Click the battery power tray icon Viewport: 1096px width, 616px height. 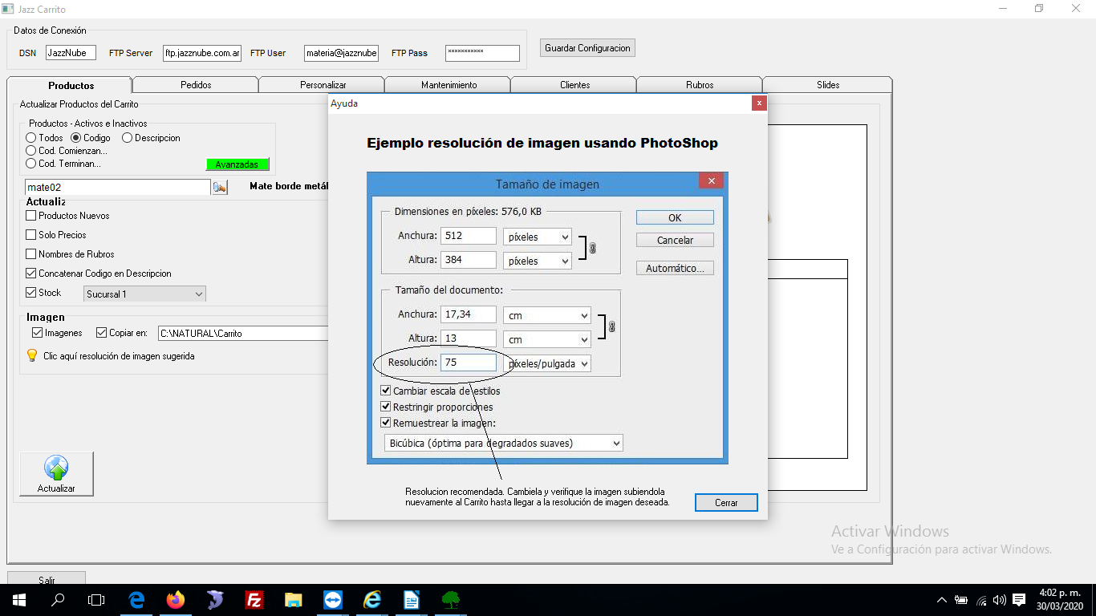(x=961, y=600)
